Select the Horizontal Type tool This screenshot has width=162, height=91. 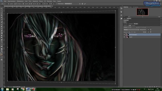coord(2,42)
